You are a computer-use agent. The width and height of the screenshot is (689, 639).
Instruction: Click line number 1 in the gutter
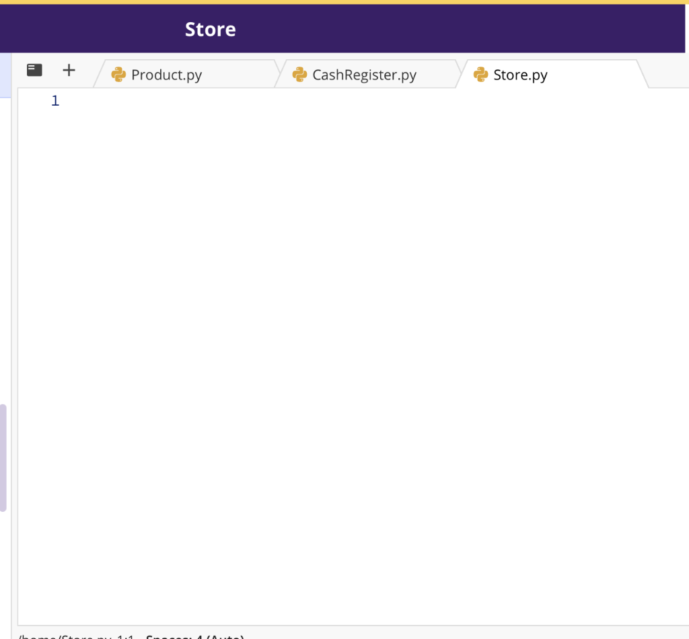tap(55, 101)
